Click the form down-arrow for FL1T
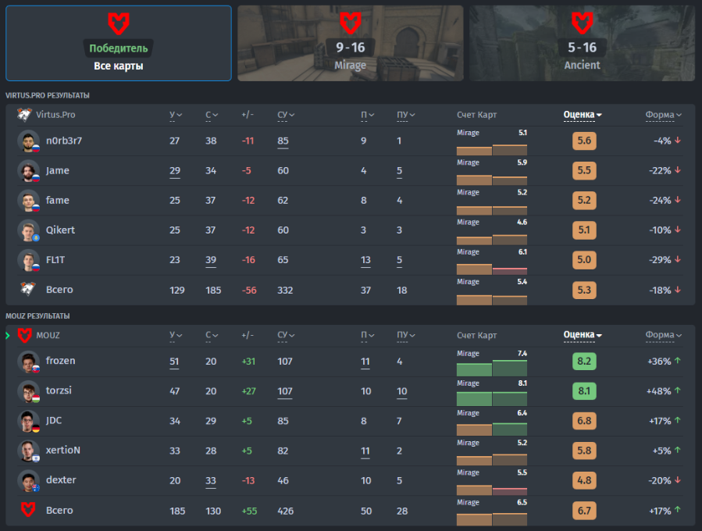Screen dimensions: 702x531 click(x=678, y=259)
